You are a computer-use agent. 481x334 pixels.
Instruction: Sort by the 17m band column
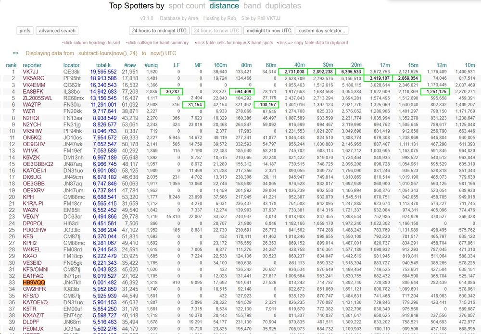point(385,65)
